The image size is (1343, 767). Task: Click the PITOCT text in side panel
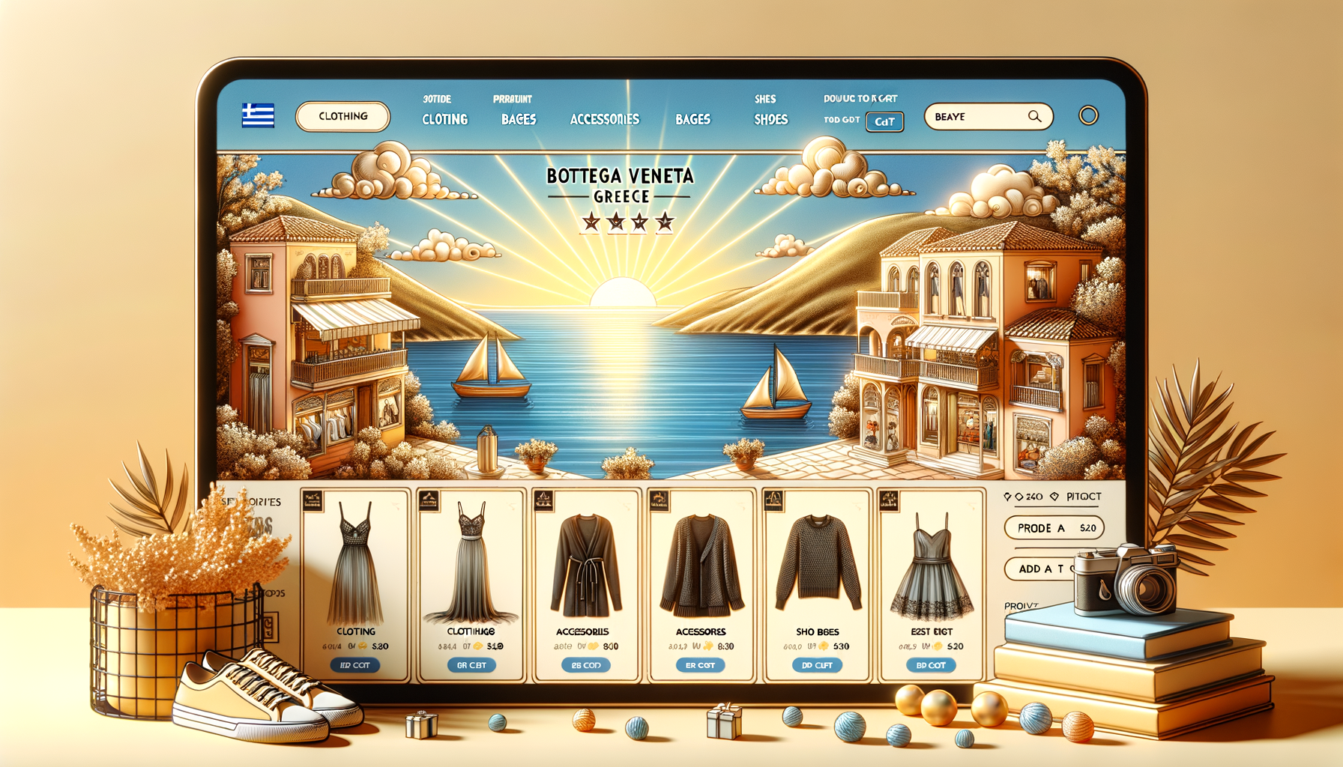tap(1084, 497)
